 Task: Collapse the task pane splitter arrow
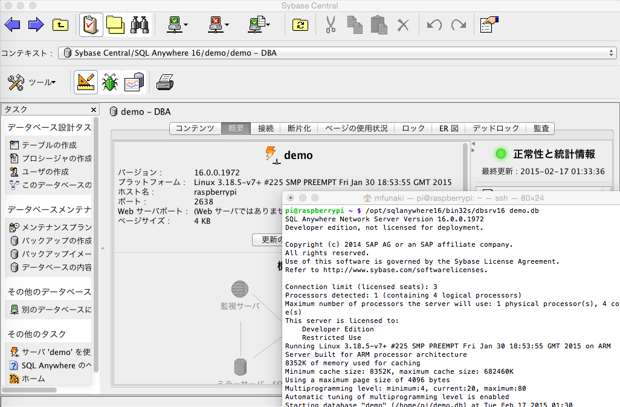tap(103, 249)
